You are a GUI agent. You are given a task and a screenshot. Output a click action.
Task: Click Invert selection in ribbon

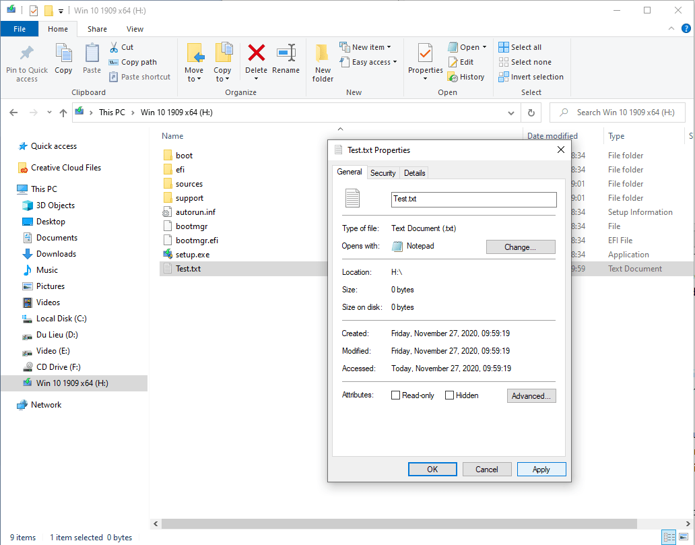pyautogui.click(x=531, y=77)
